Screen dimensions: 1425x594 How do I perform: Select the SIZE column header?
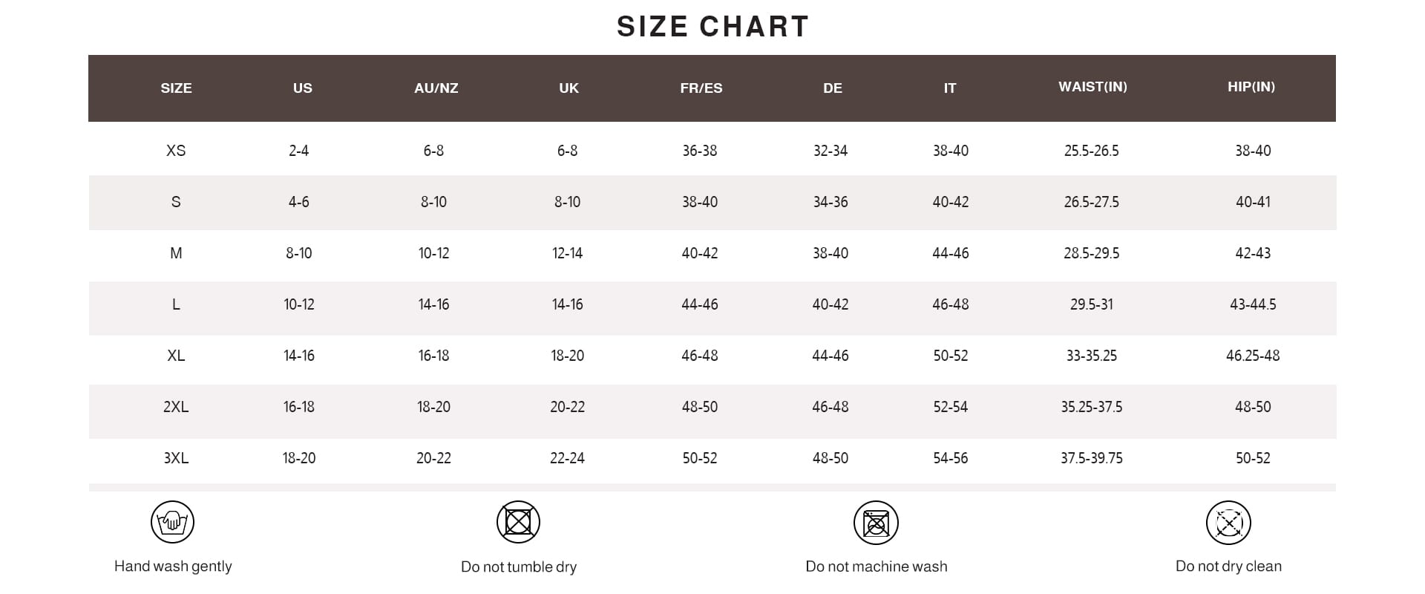pos(176,88)
